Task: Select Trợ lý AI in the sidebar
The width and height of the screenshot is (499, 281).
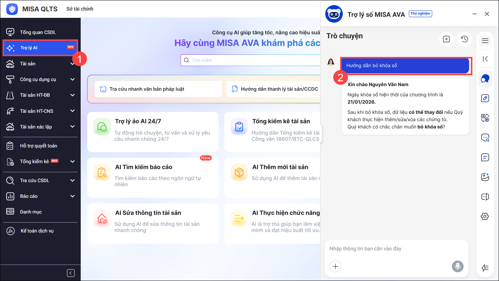Action: coord(40,48)
